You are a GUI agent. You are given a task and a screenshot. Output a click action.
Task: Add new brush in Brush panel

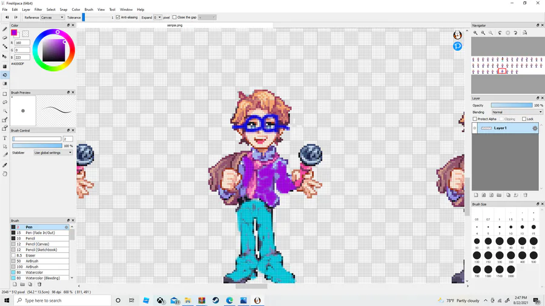click(15, 284)
